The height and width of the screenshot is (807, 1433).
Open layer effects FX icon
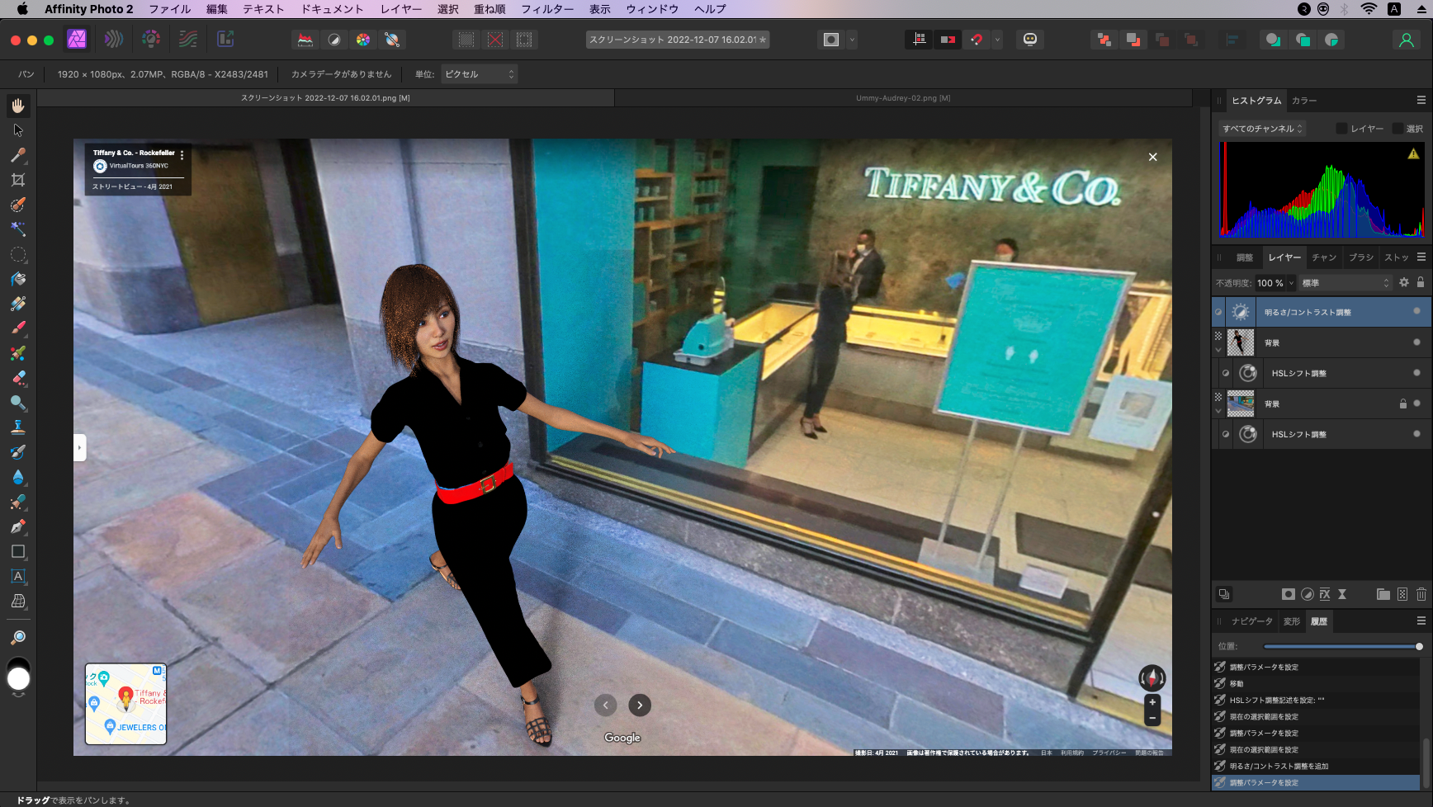(x=1325, y=594)
